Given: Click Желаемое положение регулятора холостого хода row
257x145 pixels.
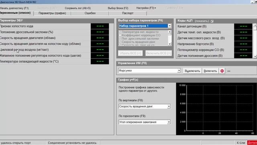Looking at the screenshot, I should [55, 56].
